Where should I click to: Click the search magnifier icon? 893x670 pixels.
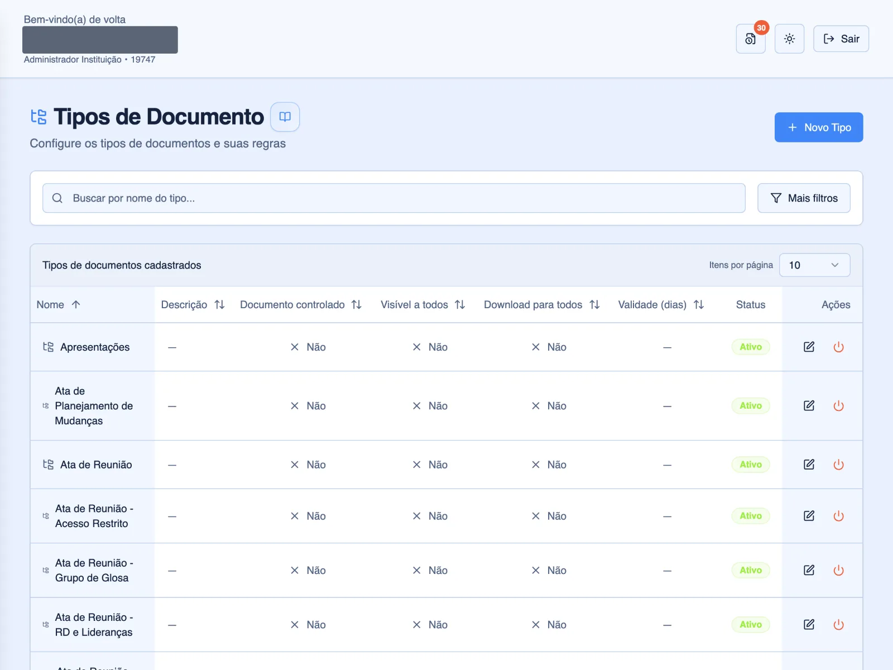pos(57,198)
